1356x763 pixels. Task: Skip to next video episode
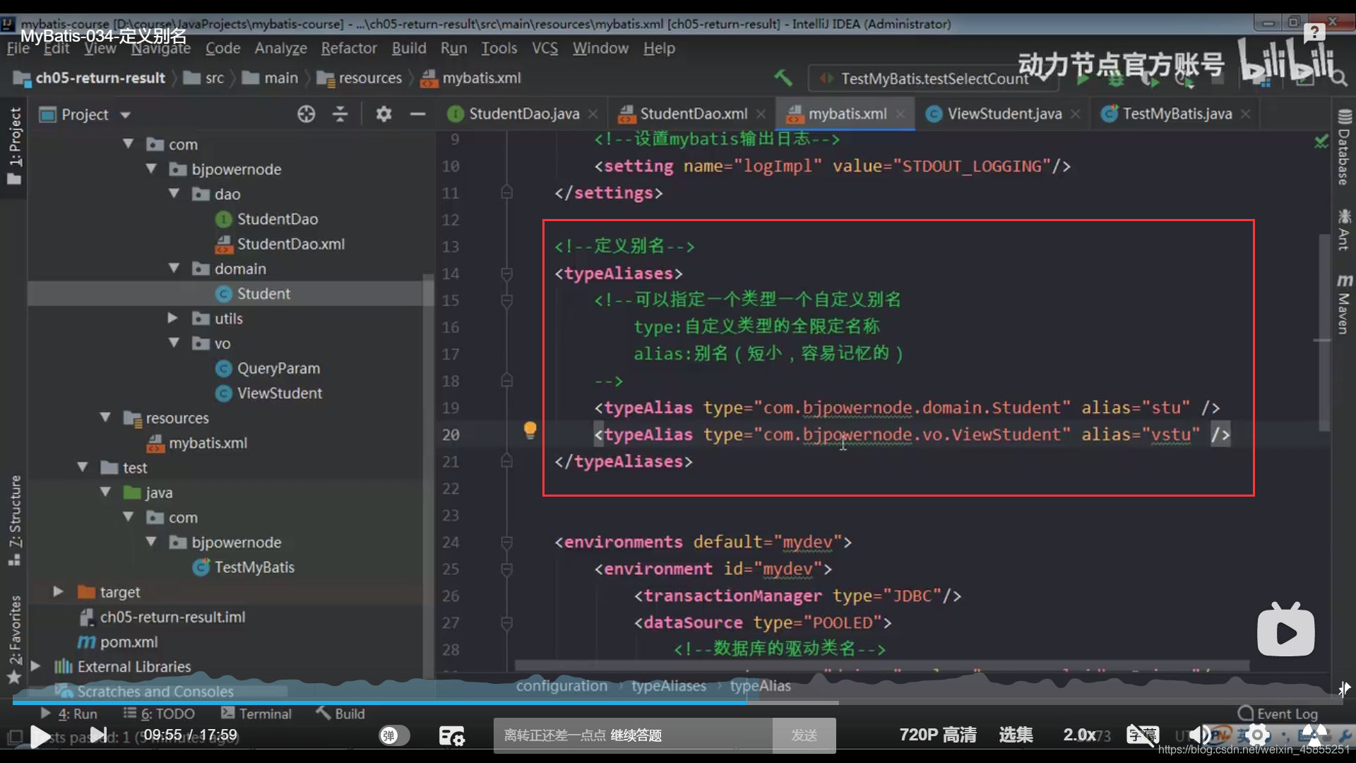pyautogui.click(x=98, y=735)
